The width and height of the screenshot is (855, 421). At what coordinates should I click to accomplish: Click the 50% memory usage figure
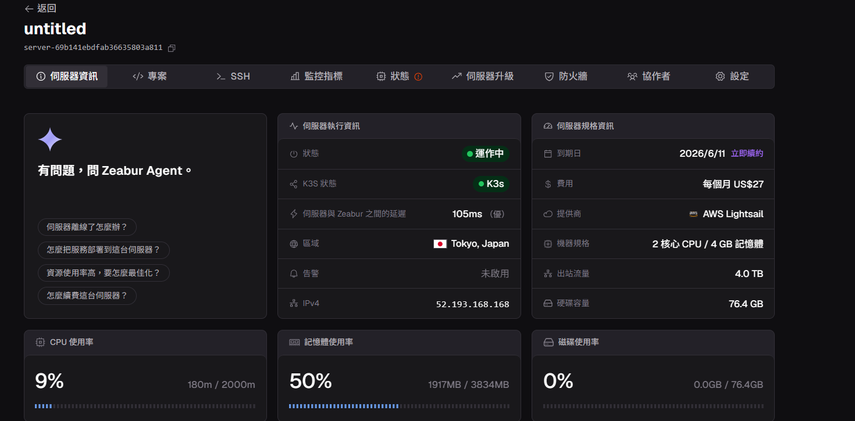point(311,381)
